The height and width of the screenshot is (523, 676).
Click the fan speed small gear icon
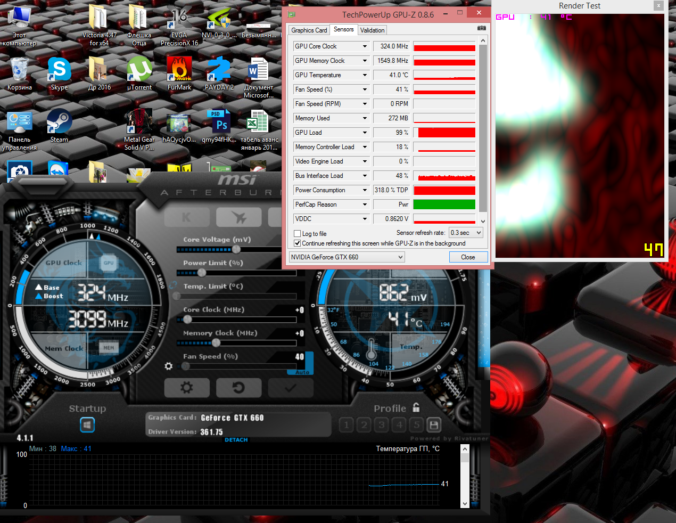169,366
